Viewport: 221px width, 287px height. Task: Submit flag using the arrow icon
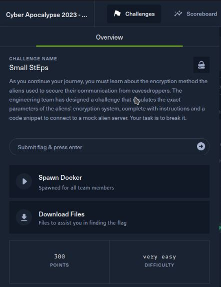coord(201,146)
